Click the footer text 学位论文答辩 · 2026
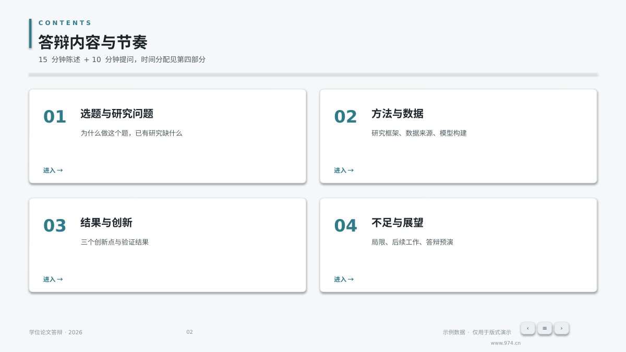The image size is (626, 352). 56,332
